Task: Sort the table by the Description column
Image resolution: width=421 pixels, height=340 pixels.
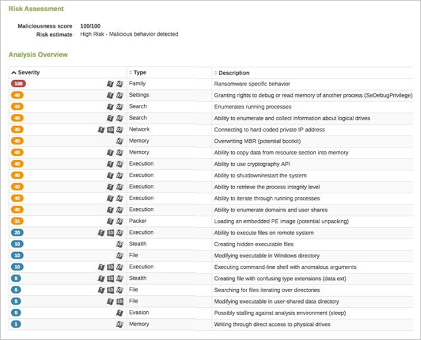Action: (232, 72)
